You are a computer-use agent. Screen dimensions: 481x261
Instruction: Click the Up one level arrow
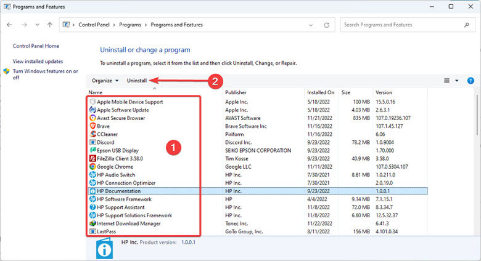(50, 25)
